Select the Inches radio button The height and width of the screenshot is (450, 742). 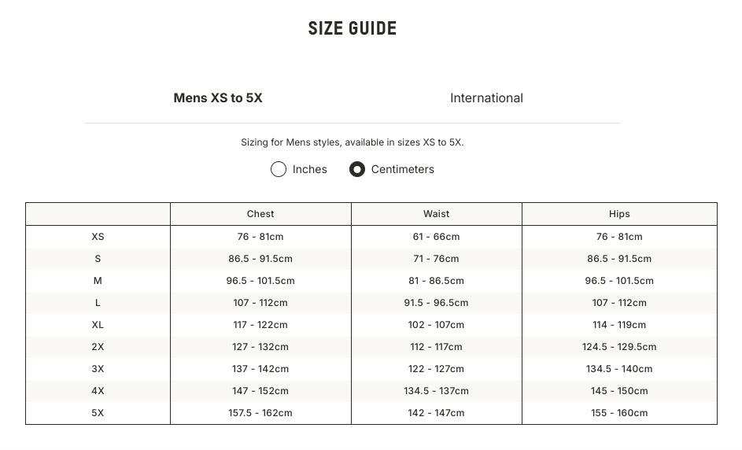pos(279,169)
